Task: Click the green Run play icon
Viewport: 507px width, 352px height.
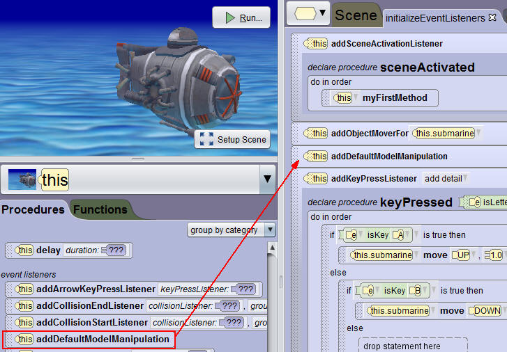Action: coord(230,18)
